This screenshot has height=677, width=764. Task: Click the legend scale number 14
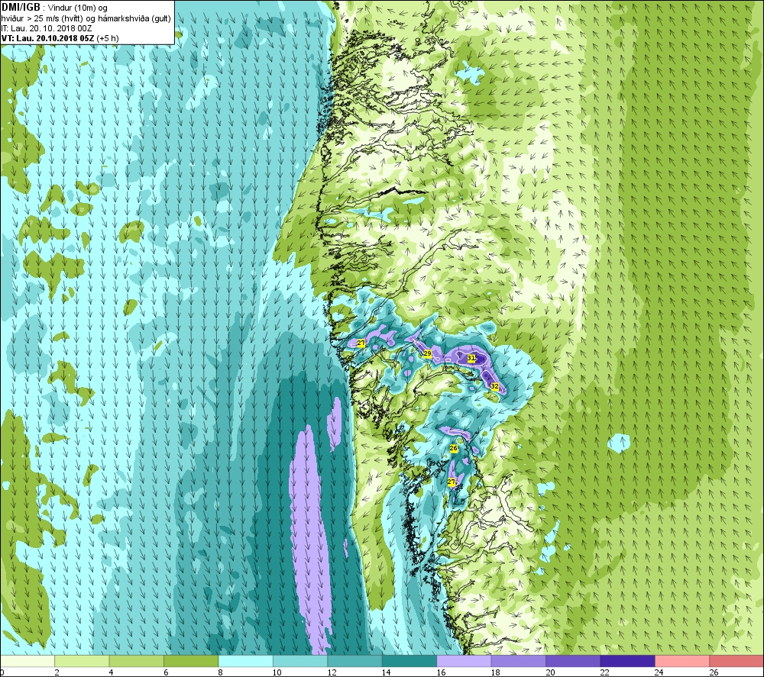pyautogui.click(x=386, y=672)
